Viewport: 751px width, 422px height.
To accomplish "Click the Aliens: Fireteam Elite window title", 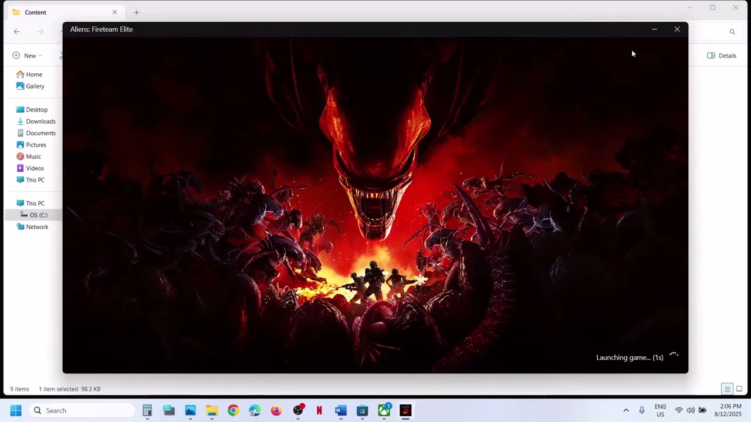I will coord(102,29).
